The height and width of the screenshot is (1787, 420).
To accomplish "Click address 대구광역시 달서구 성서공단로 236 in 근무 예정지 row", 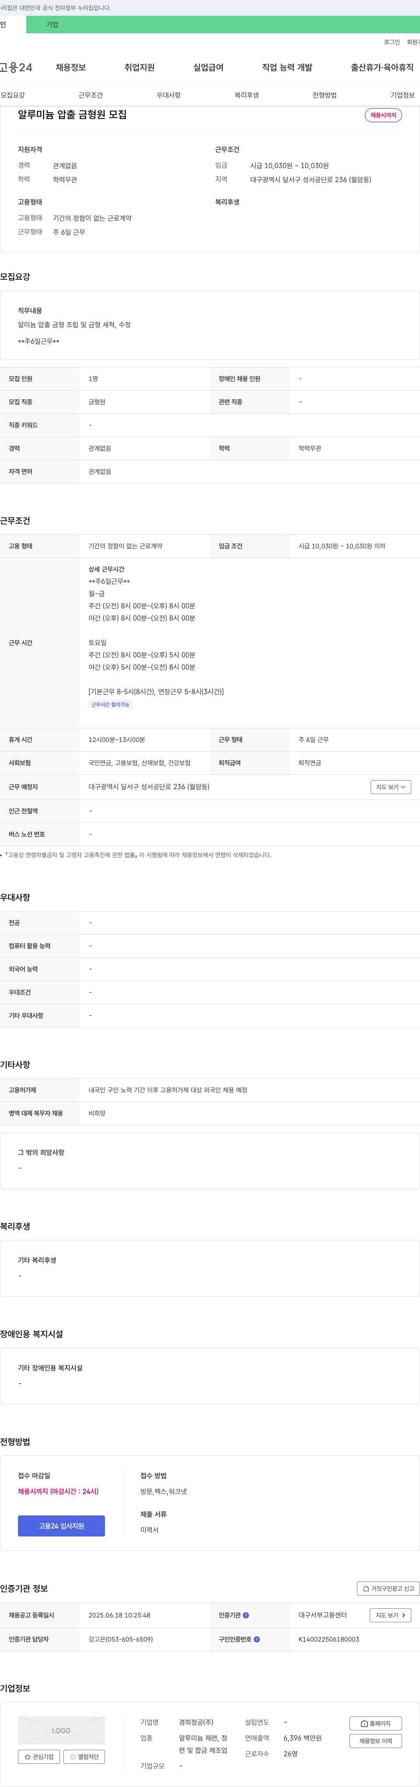I will (x=149, y=787).
